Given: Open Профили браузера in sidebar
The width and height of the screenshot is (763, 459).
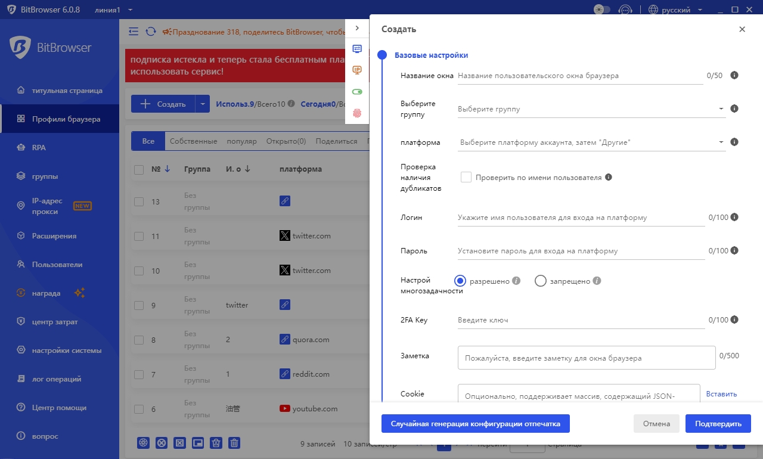Looking at the screenshot, I should [x=60, y=119].
